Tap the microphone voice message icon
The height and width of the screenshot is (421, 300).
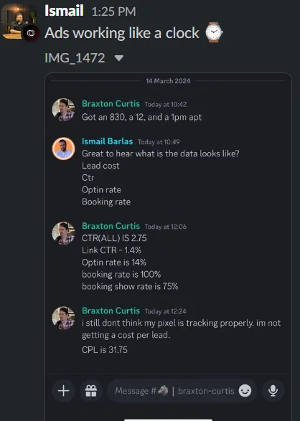click(x=273, y=391)
